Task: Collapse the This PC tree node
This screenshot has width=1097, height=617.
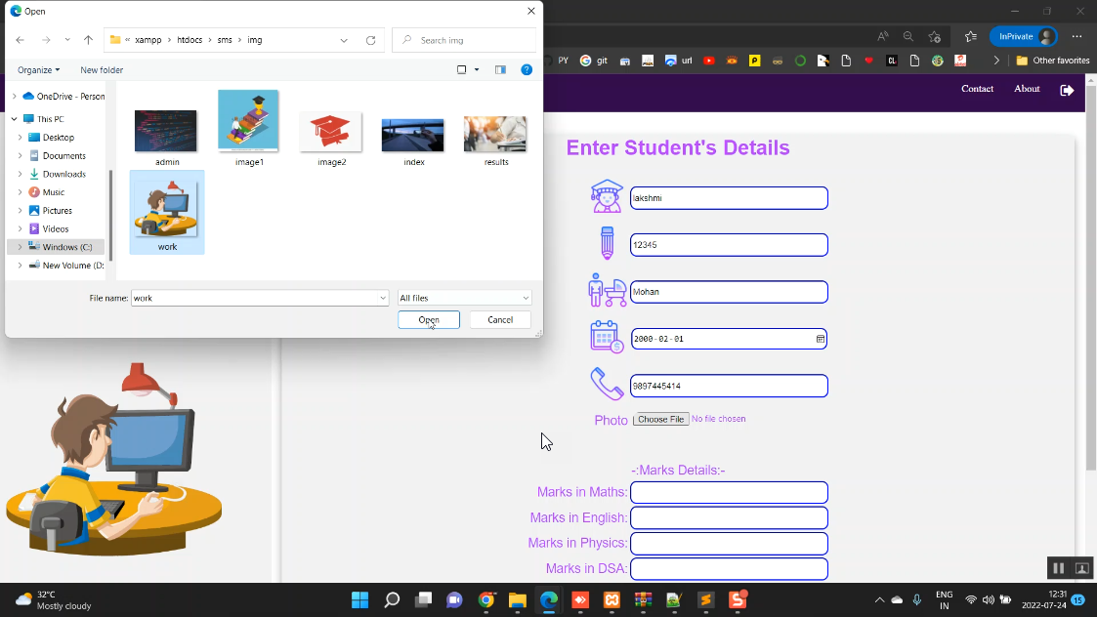Action: (x=14, y=119)
